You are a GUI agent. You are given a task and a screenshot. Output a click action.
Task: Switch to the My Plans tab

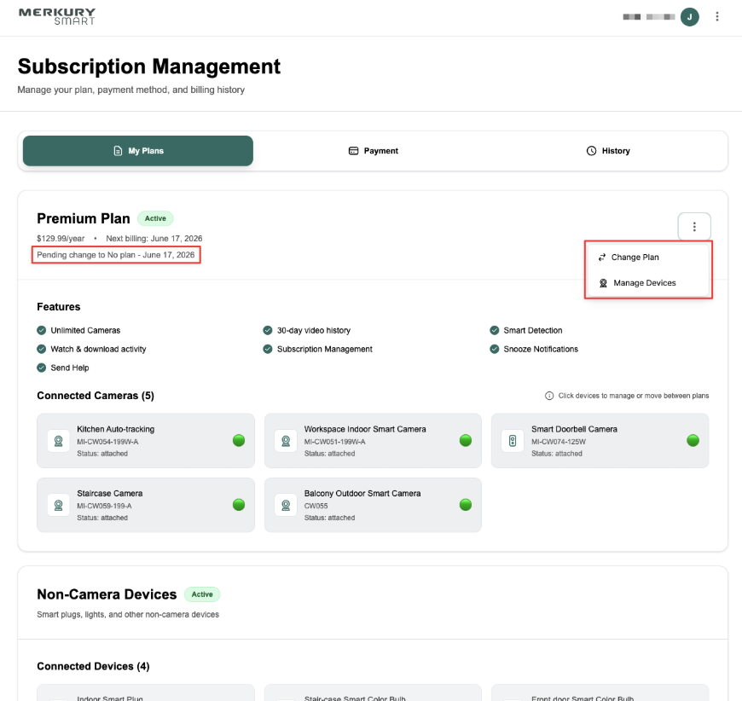tap(138, 151)
